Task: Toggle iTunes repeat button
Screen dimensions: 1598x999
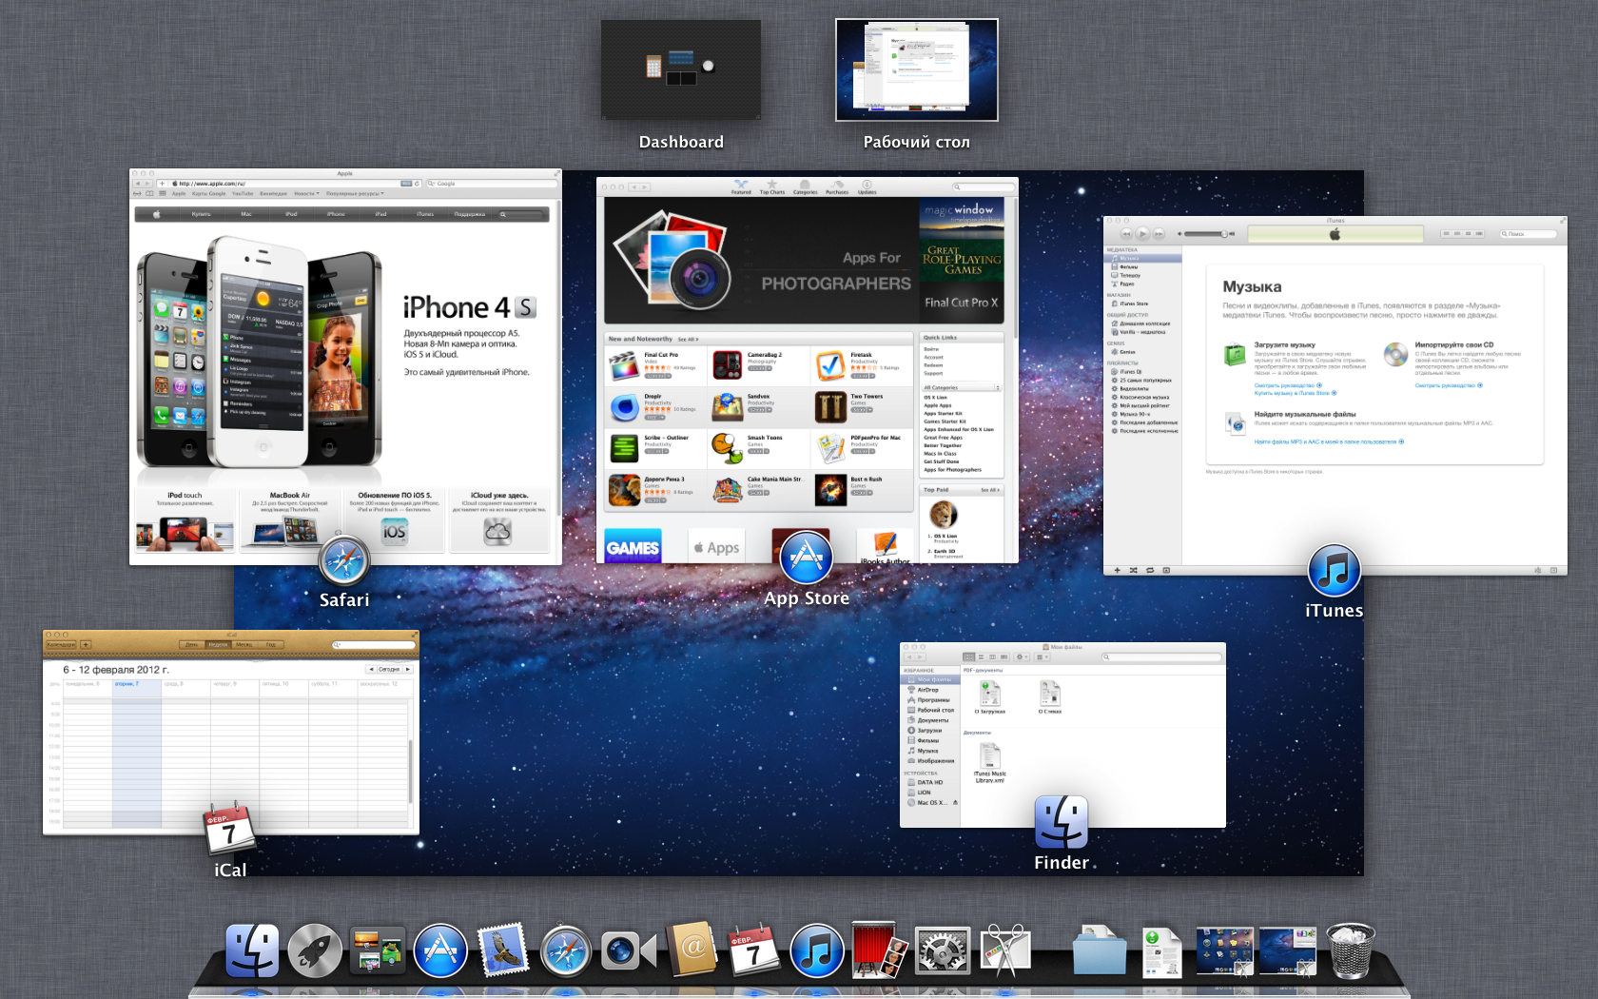Action: (x=1150, y=570)
